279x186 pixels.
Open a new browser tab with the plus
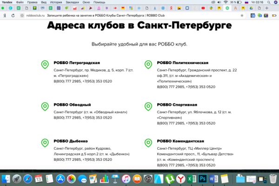(266, 8)
